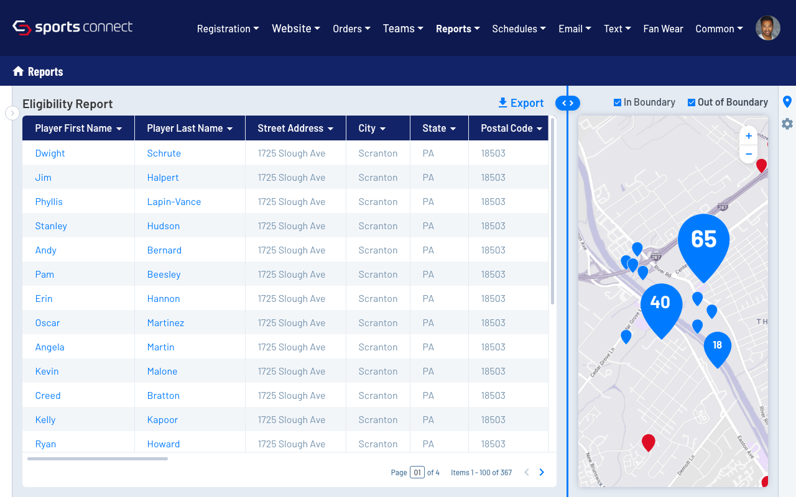Click the Sports Connect logo

73,28
